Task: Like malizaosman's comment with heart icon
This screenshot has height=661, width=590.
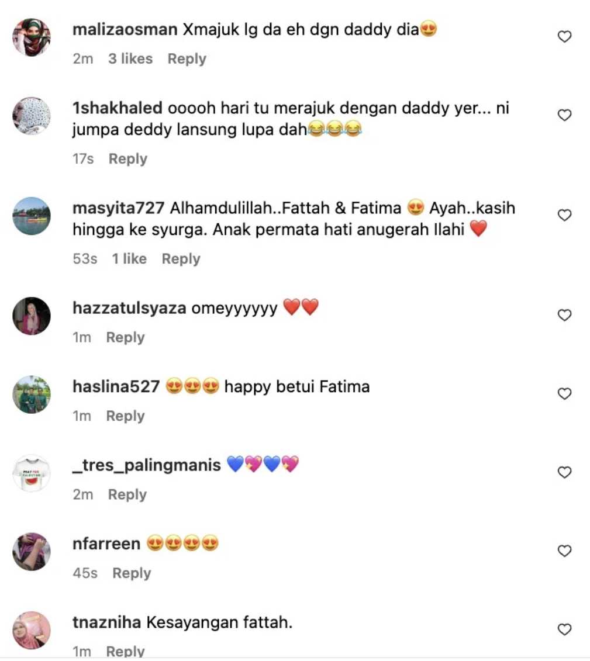Action: (x=564, y=37)
